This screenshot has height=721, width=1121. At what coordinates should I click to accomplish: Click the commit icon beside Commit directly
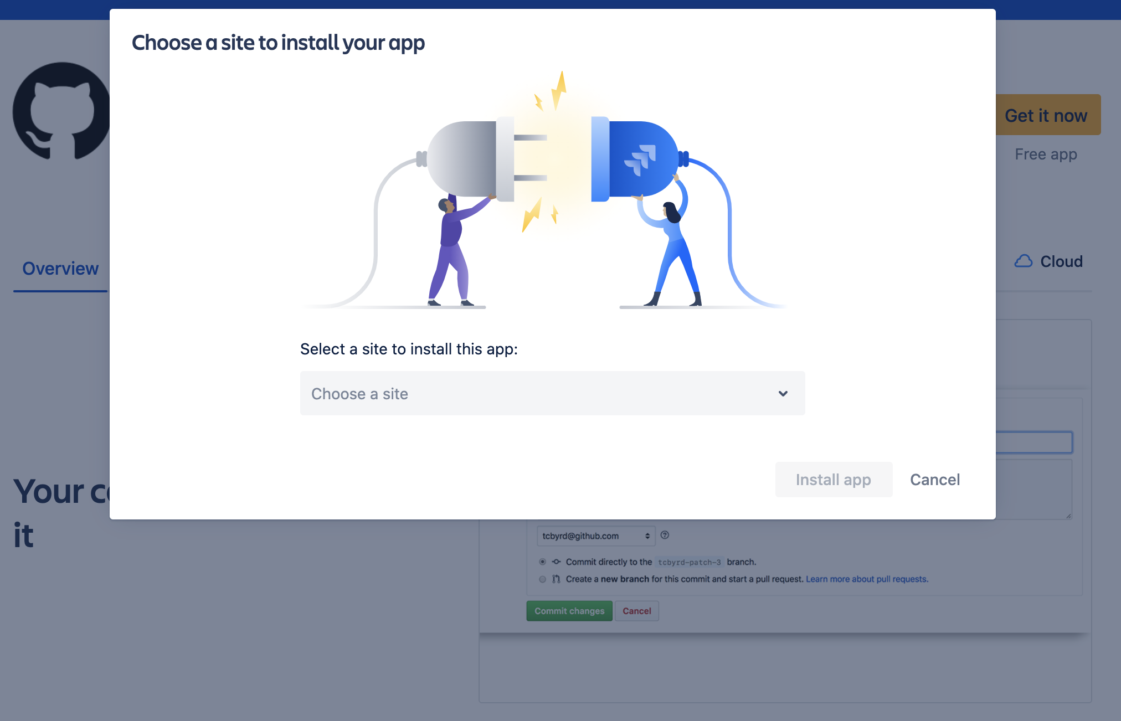[556, 562]
